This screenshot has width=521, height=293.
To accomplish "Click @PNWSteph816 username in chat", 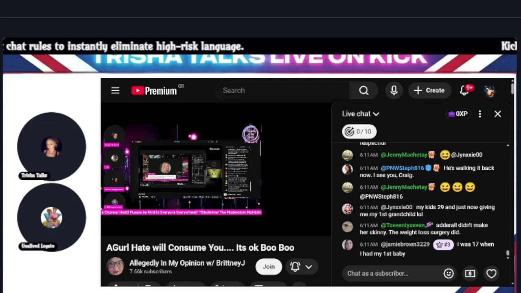I will pyautogui.click(x=402, y=168).
